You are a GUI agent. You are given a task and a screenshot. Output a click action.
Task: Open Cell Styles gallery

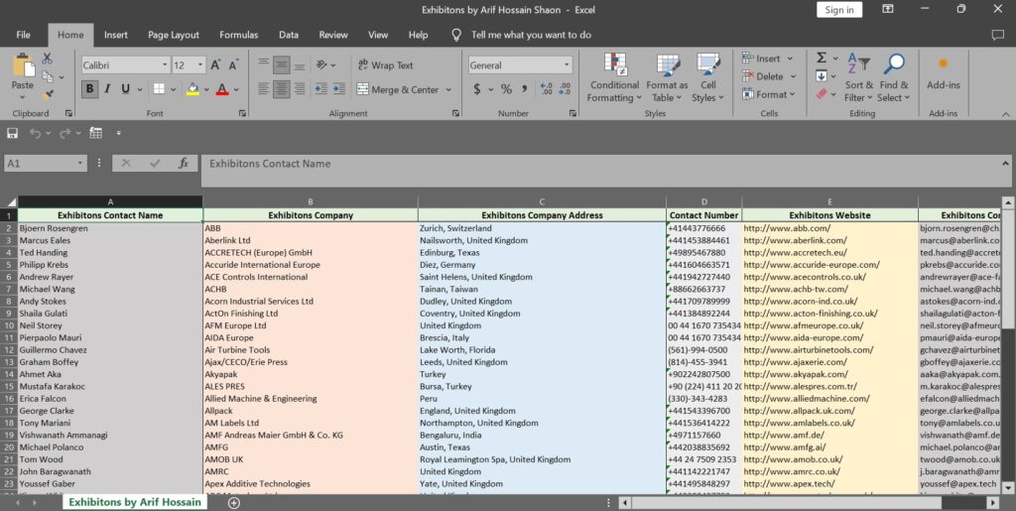click(x=707, y=77)
